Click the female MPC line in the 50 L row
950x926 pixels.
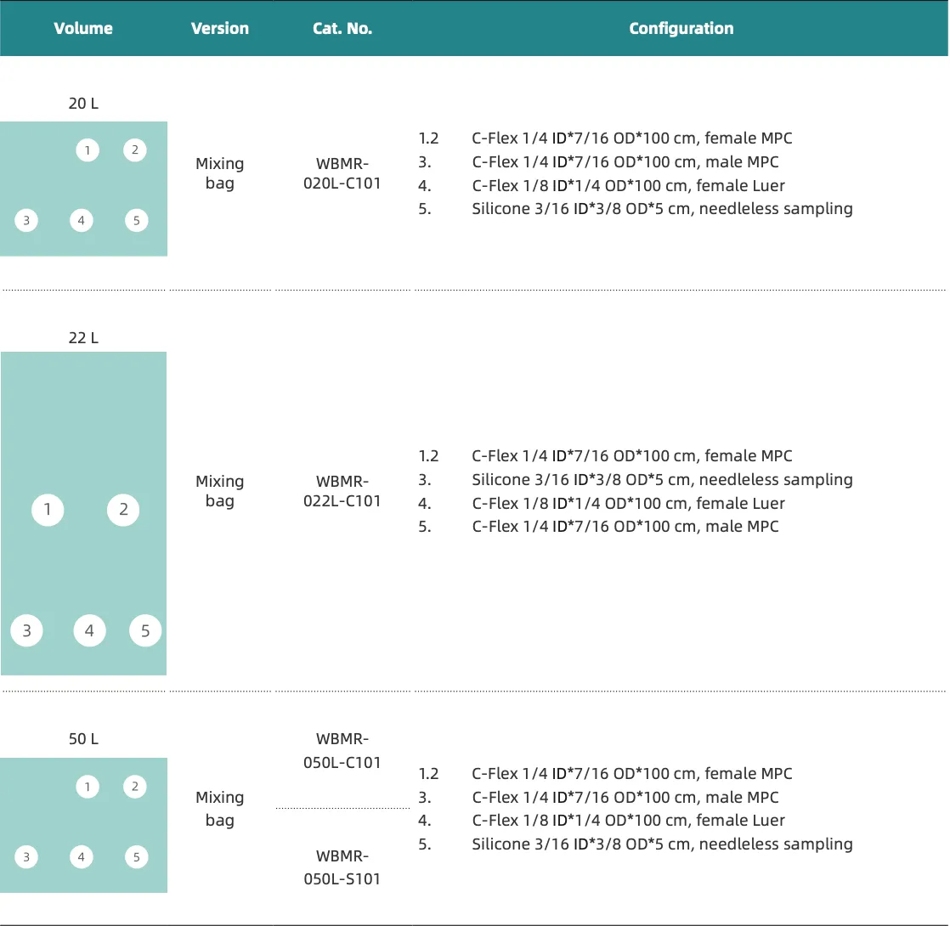[x=632, y=773]
